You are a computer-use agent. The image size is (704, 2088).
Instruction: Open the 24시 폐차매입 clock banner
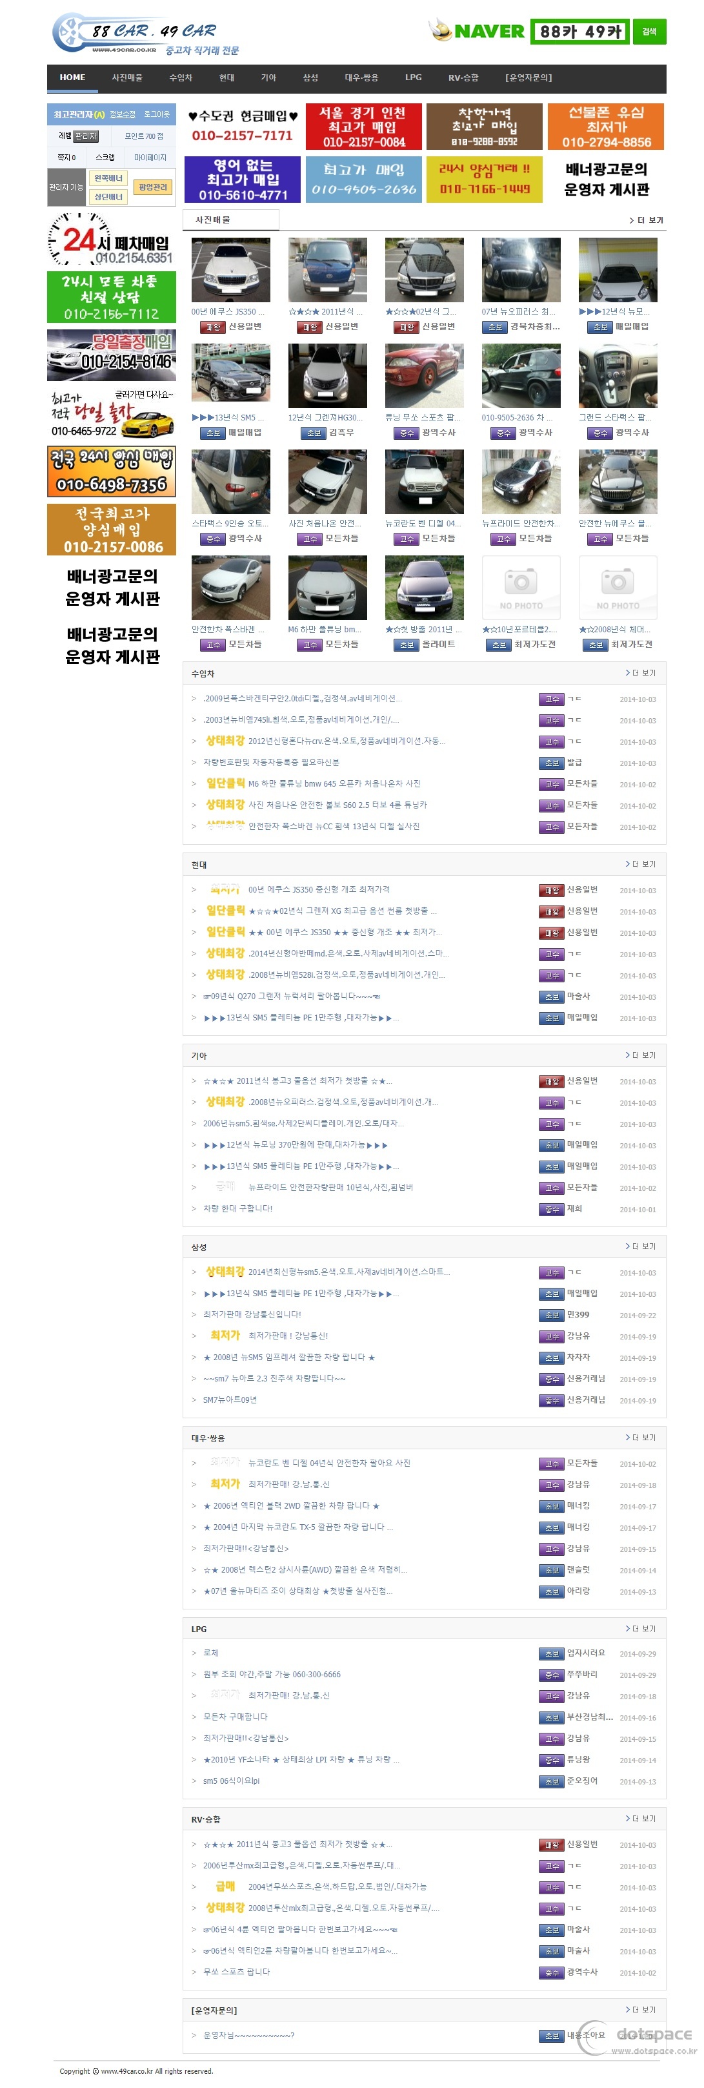point(111,238)
